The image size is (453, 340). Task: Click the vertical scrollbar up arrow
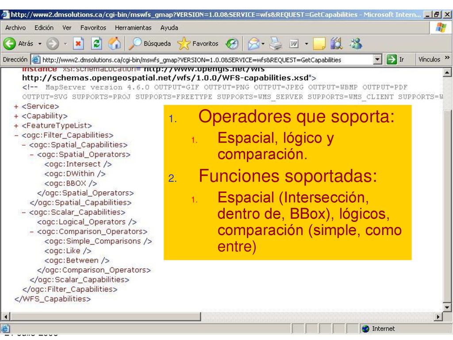pos(447,72)
